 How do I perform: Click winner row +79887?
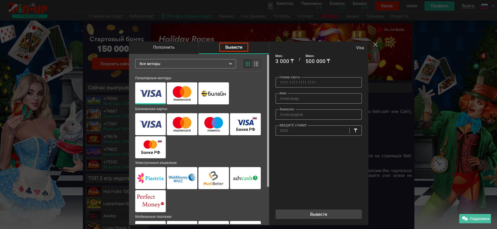click(x=107, y=113)
